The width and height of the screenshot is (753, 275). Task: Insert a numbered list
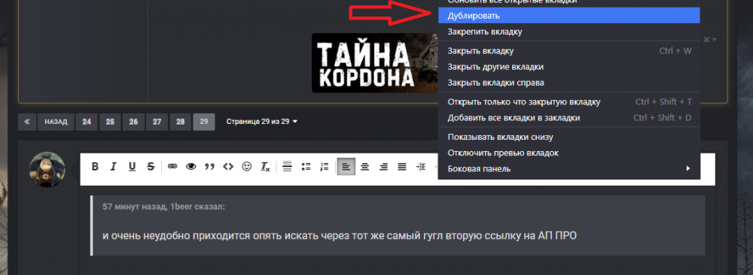tap(324, 167)
